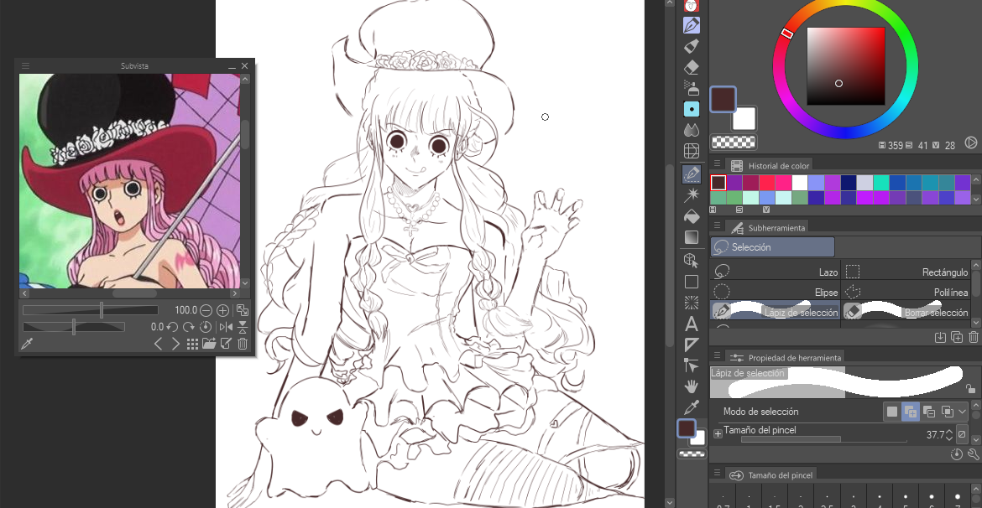The width and height of the screenshot is (982, 508).
Task: Flip the Subvista image horizontally
Action: [226, 327]
